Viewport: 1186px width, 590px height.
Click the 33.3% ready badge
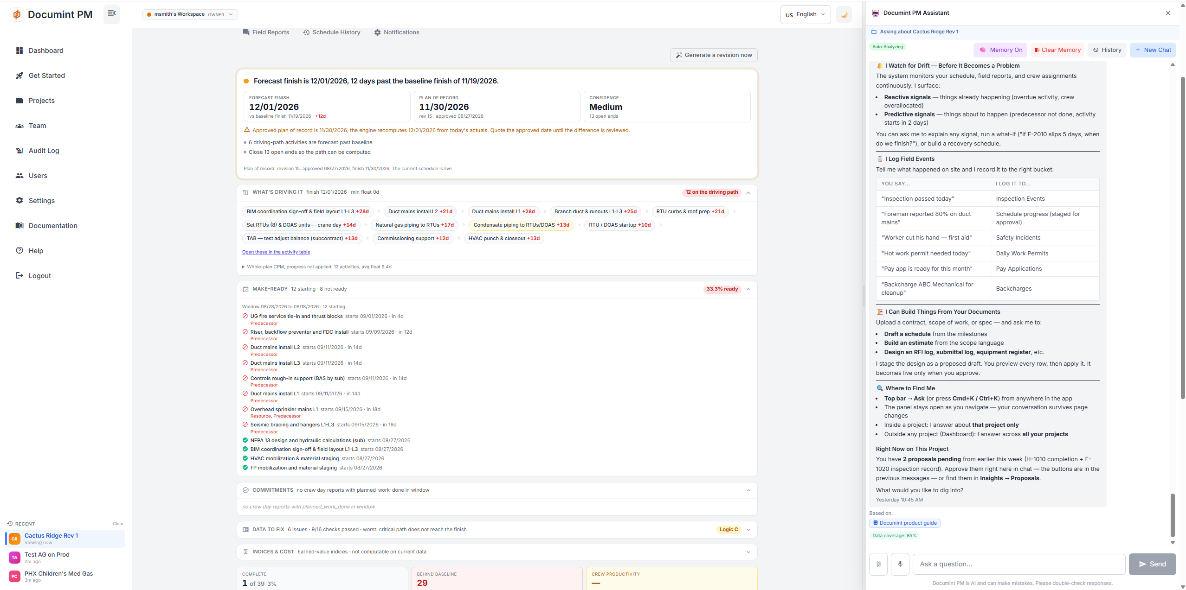click(722, 289)
